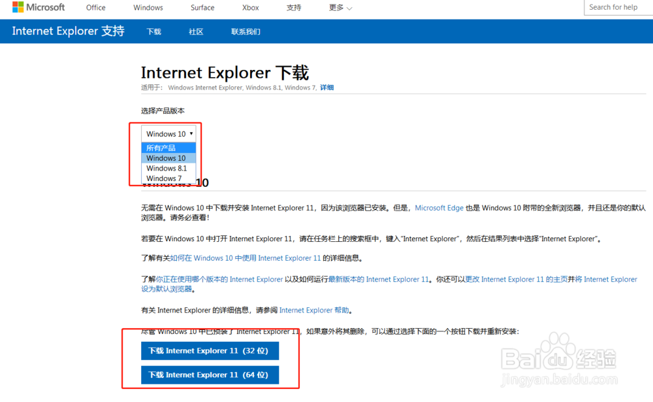
Task: Click the 选择产品版本 label
Action: (x=163, y=111)
